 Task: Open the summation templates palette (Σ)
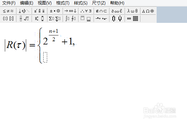coord(55,19)
